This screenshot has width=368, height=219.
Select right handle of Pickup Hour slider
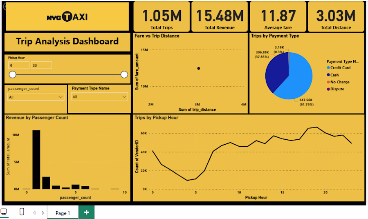[124, 74]
